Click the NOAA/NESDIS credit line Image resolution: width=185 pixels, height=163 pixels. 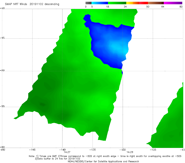[x=103, y=161]
